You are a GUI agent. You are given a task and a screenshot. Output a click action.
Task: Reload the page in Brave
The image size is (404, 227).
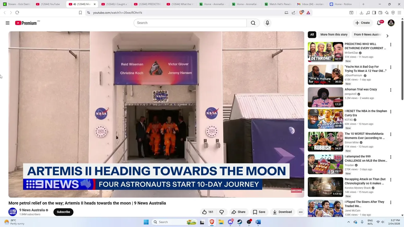pyautogui.click(x=17, y=13)
